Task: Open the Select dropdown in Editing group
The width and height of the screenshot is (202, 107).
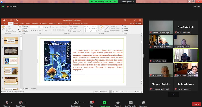Action: (x=125, y=30)
